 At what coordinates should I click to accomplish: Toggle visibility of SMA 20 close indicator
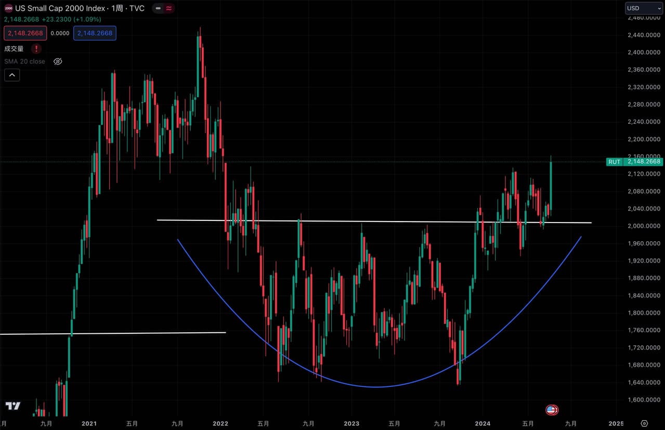pyautogui.click(x=58, y=61)
